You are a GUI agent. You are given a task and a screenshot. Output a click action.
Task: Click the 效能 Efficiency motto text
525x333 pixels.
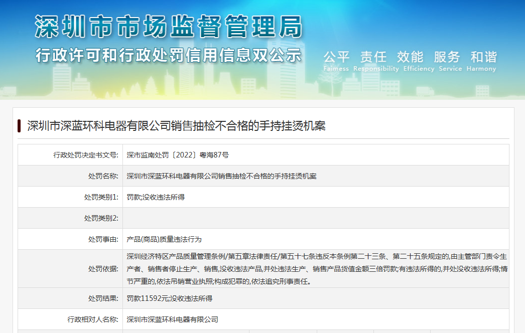(x=419, y=61)
